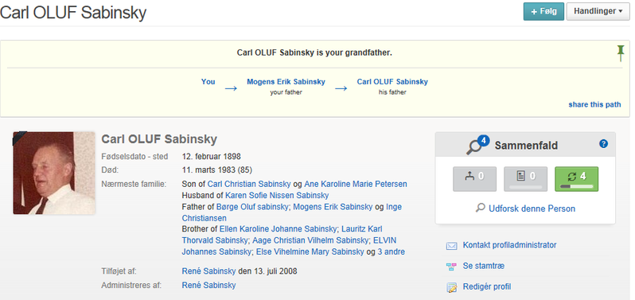Open Else Vihelmine Mary Sabinsky's profile
This screenshot has height=300, width=635.
pos(310,251)
